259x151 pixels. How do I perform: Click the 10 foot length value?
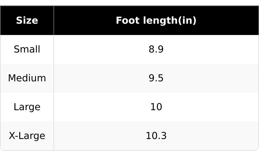[x=156, y=107]
